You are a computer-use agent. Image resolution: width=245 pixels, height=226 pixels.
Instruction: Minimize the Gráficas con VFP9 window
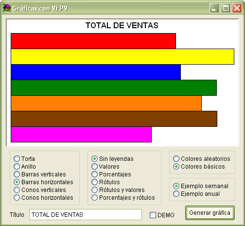click(214, 8)
